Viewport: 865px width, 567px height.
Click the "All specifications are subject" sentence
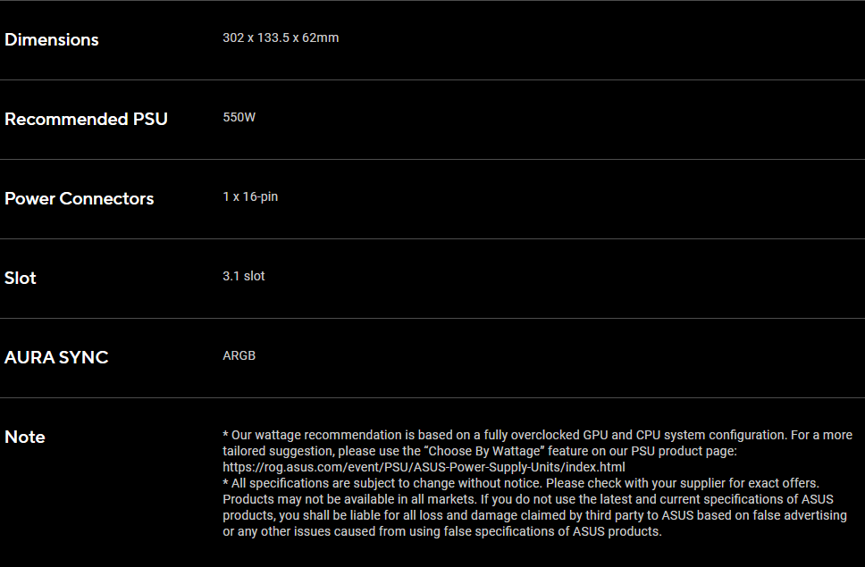(x=521, y=483)
